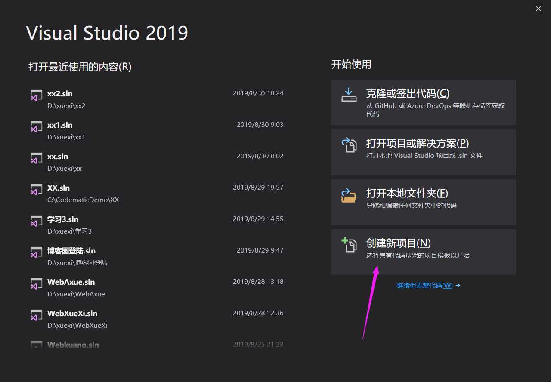This screenshot has height=382, width=551.
Task: Click the path D:\xuexi\xx1
Action: pos(66,137)
